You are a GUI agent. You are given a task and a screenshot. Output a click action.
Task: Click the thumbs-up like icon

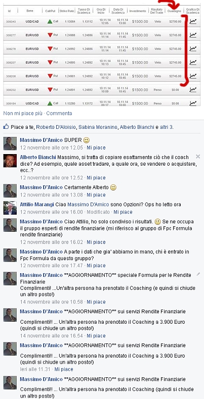pyautogui.click(x=6, y=126)
